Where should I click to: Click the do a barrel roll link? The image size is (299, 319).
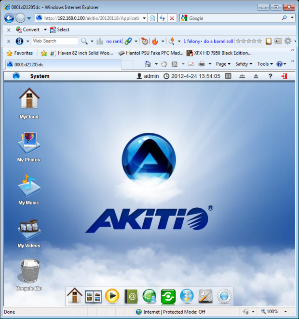pos(218,41)
